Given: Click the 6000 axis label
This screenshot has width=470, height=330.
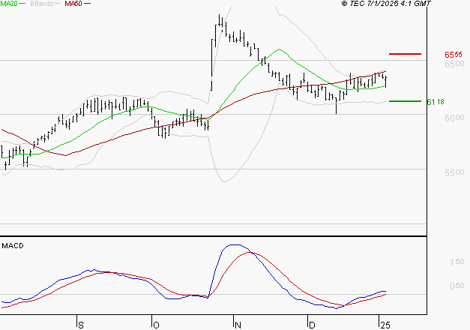Looking at the screenshot, I should [x=454, y=118].
